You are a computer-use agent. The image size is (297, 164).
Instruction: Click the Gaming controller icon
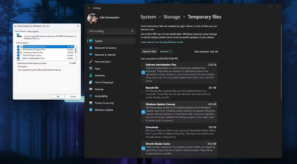click(91, 89)
